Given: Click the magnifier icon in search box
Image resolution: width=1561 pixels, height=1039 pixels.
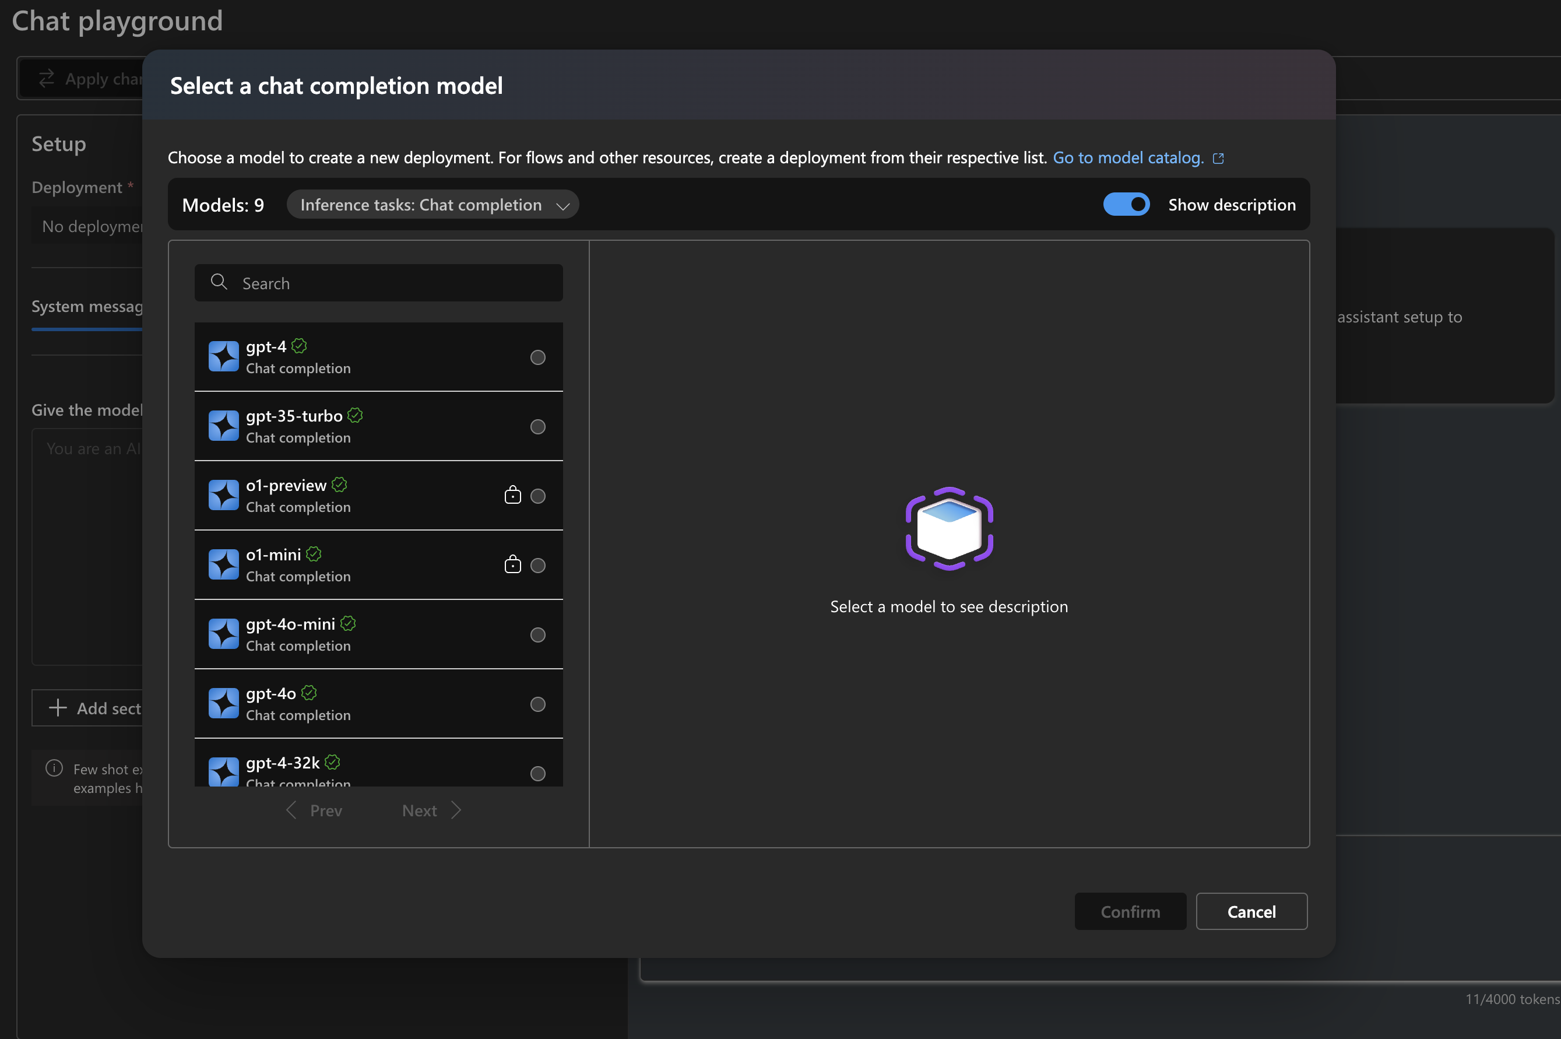Looking at the screenshot, I should [x=219, y=282].
